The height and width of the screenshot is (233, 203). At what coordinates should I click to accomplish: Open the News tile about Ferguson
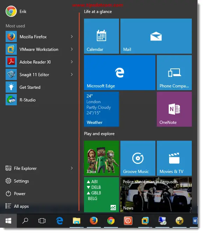tap(156, 195)
